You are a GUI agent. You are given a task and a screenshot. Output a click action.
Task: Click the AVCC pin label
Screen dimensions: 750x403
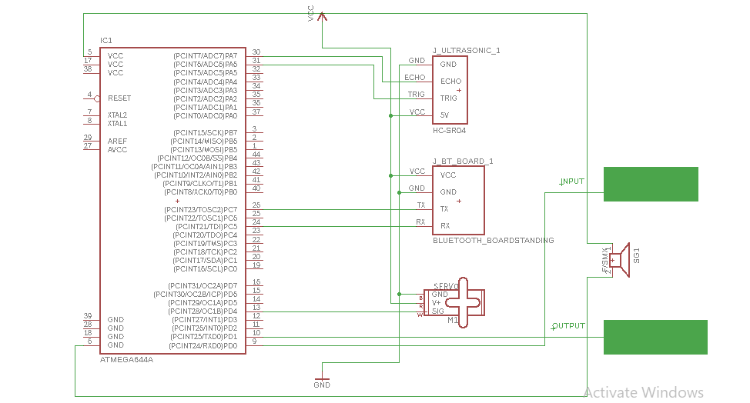click(x=117, y=150)
